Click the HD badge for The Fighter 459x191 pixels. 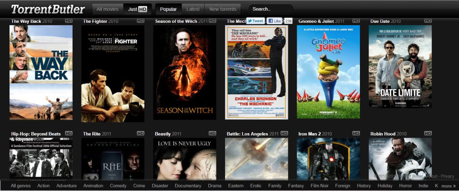[140, 21]
